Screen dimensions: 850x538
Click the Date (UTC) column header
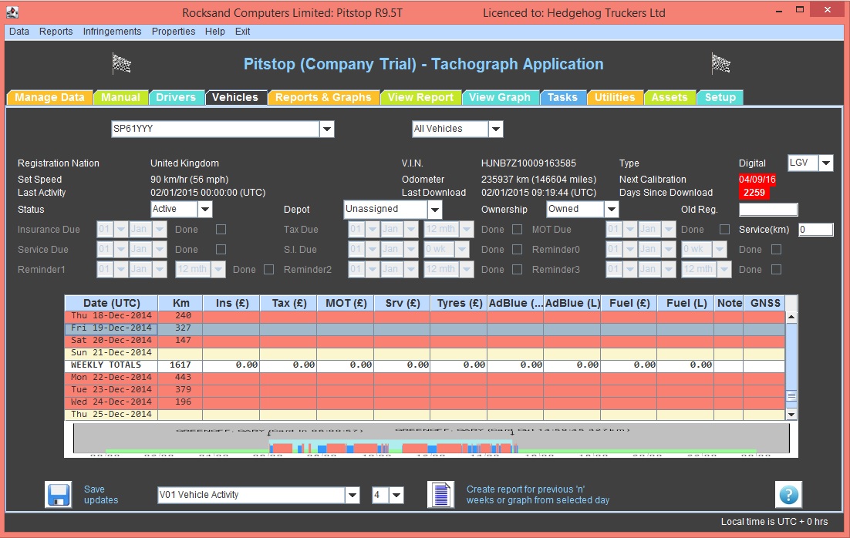111,303
